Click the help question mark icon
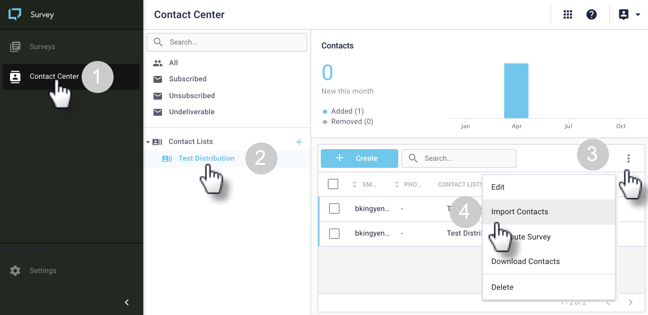Screen dimensions: 648x315 click(x=592, y=15)
